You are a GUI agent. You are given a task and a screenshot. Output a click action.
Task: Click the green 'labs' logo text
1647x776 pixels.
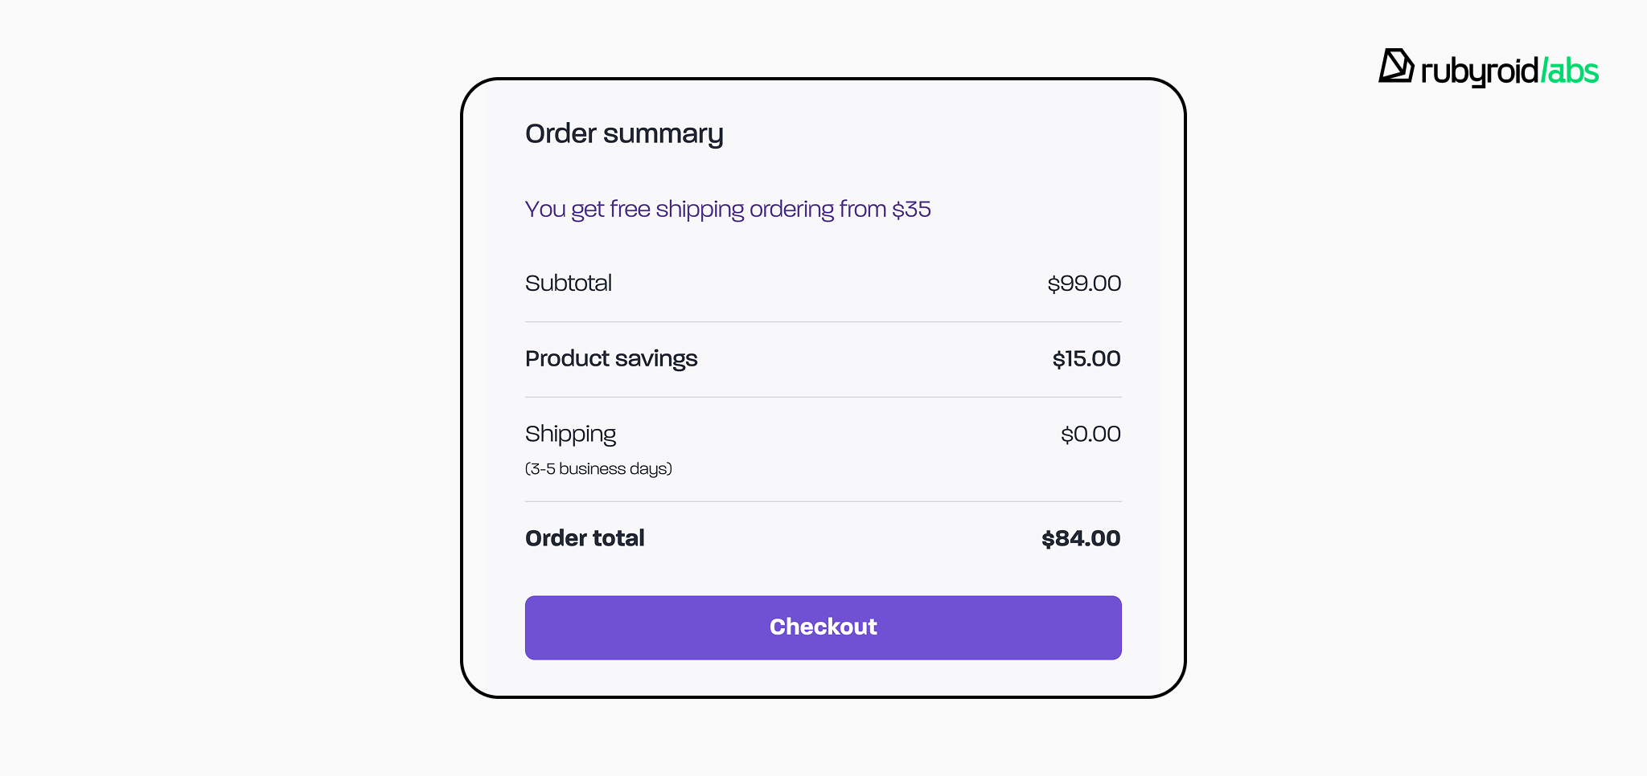(1571, 71)
